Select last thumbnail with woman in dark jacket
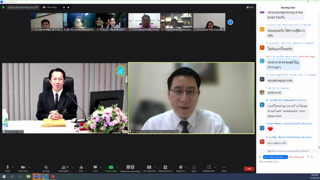The height and width of the screenshot is (180, 320). [209, 22]
